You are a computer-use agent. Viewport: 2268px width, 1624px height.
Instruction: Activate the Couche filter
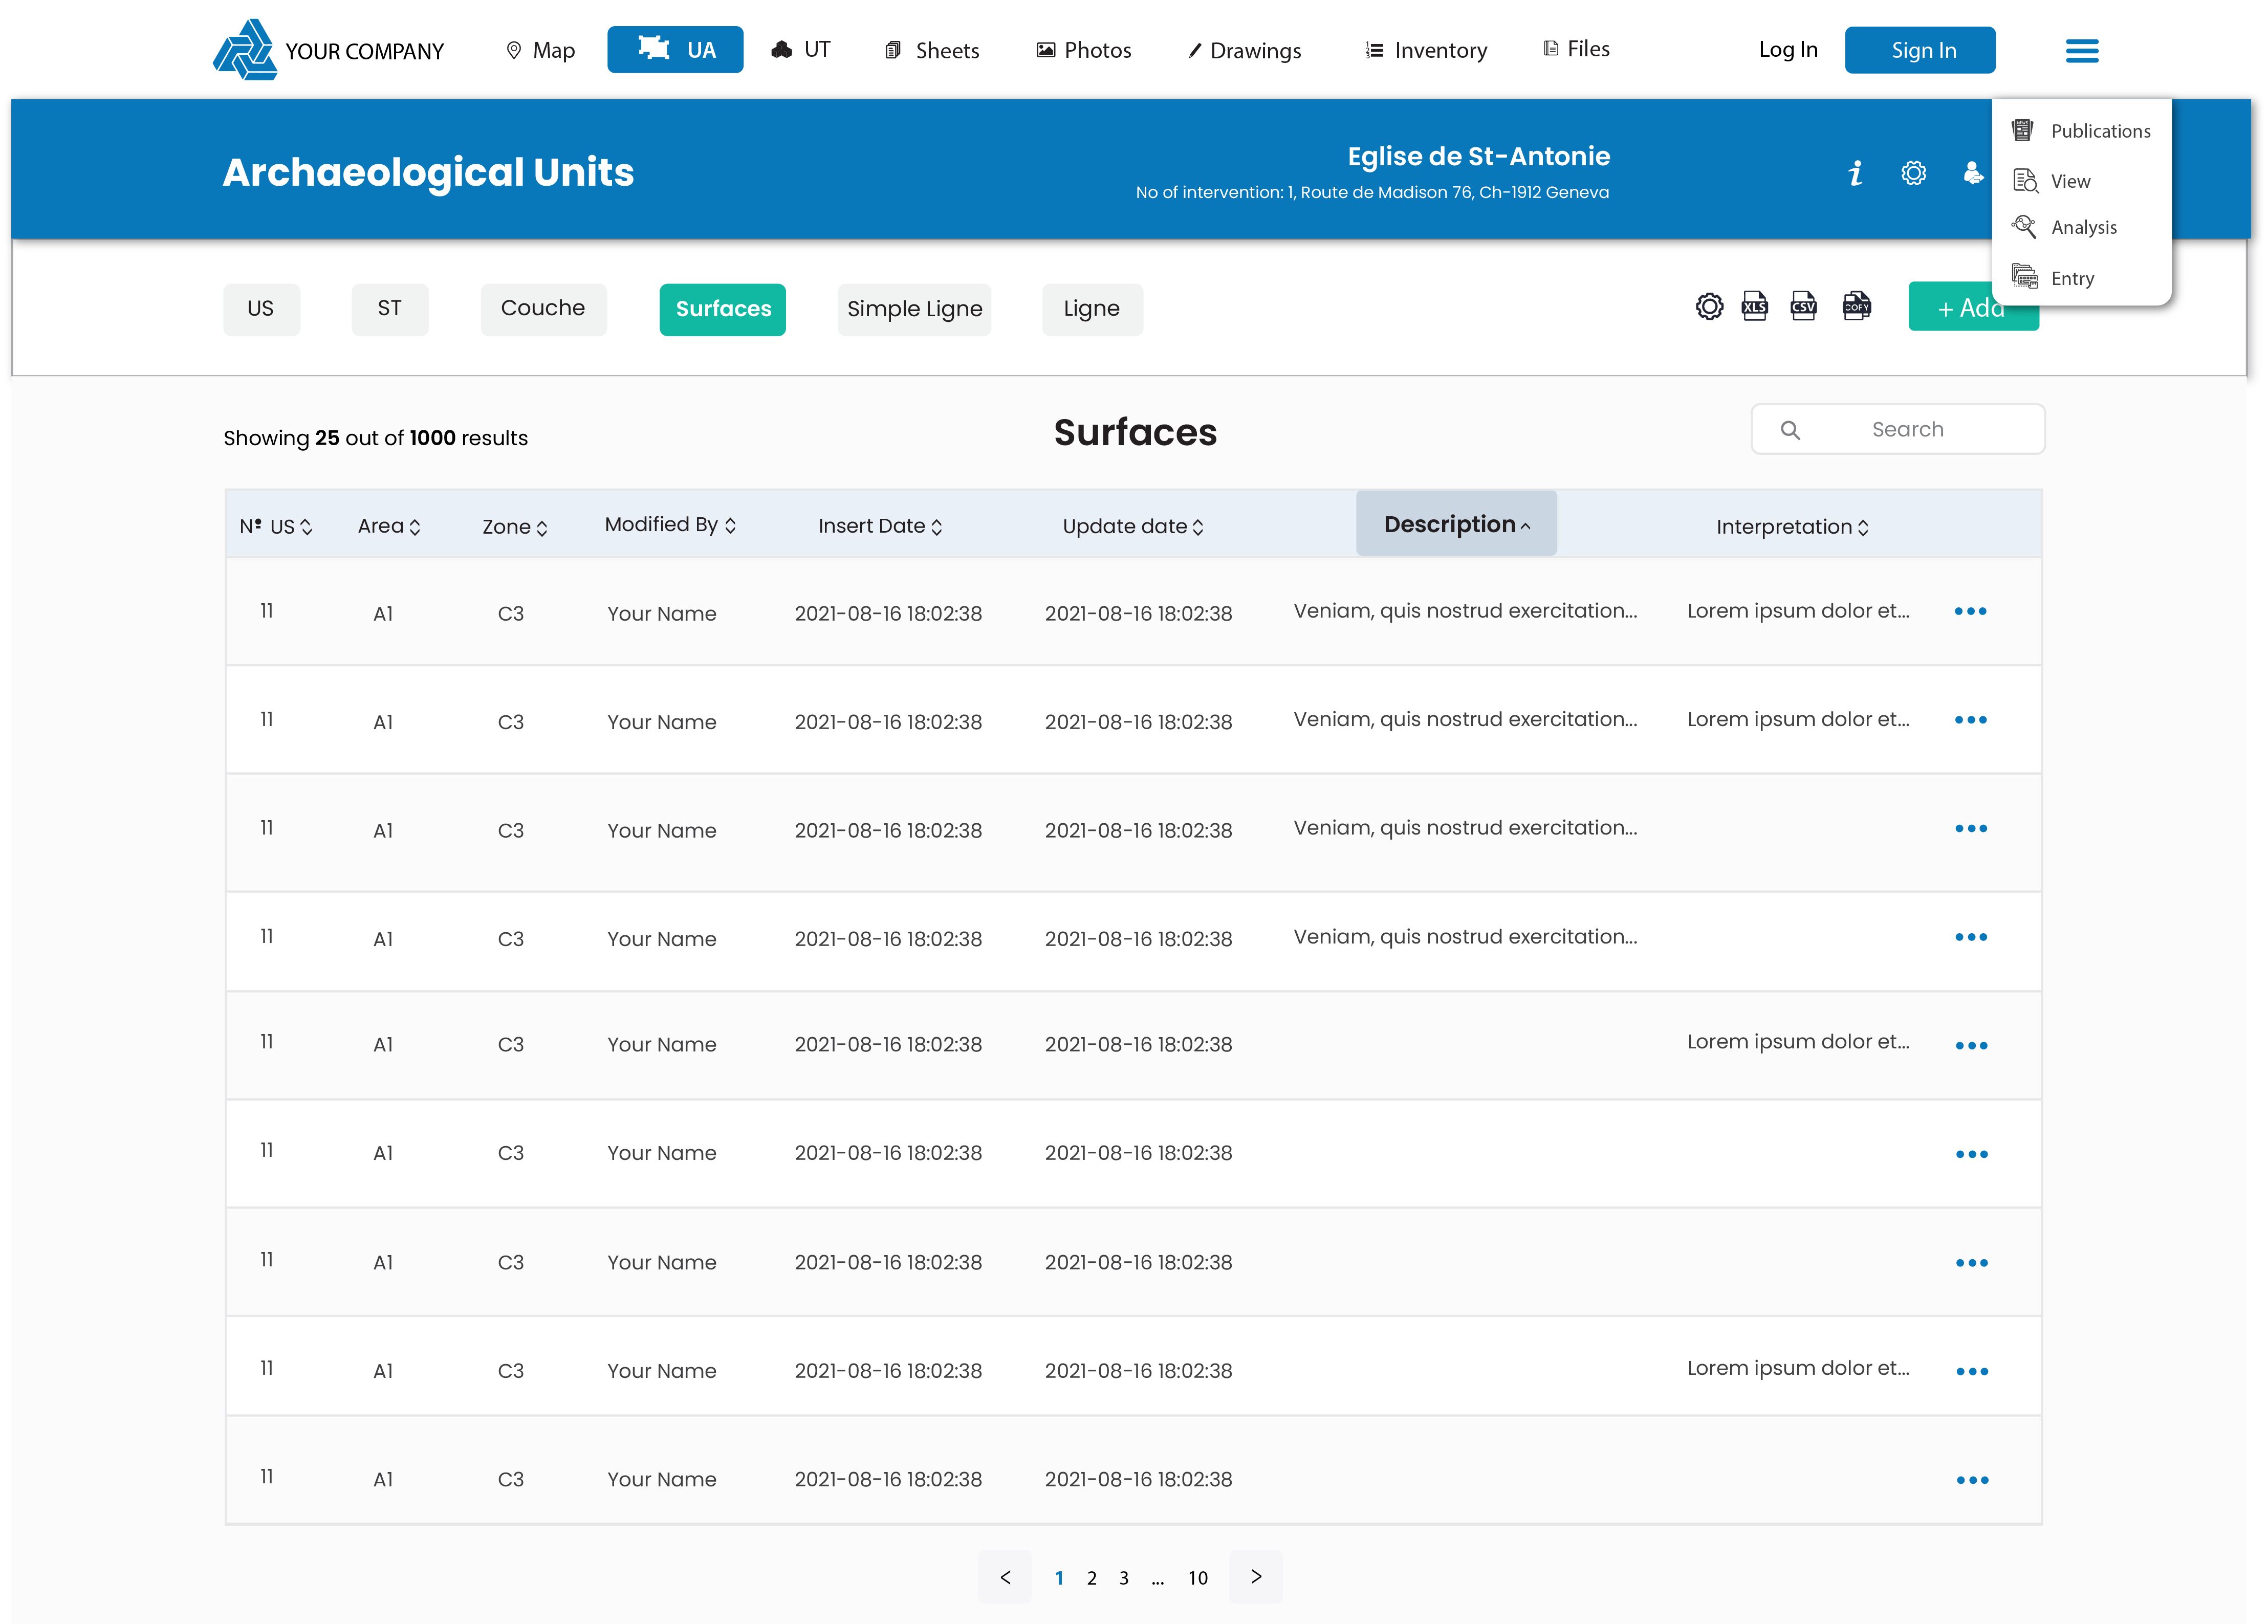pos(543,309)
